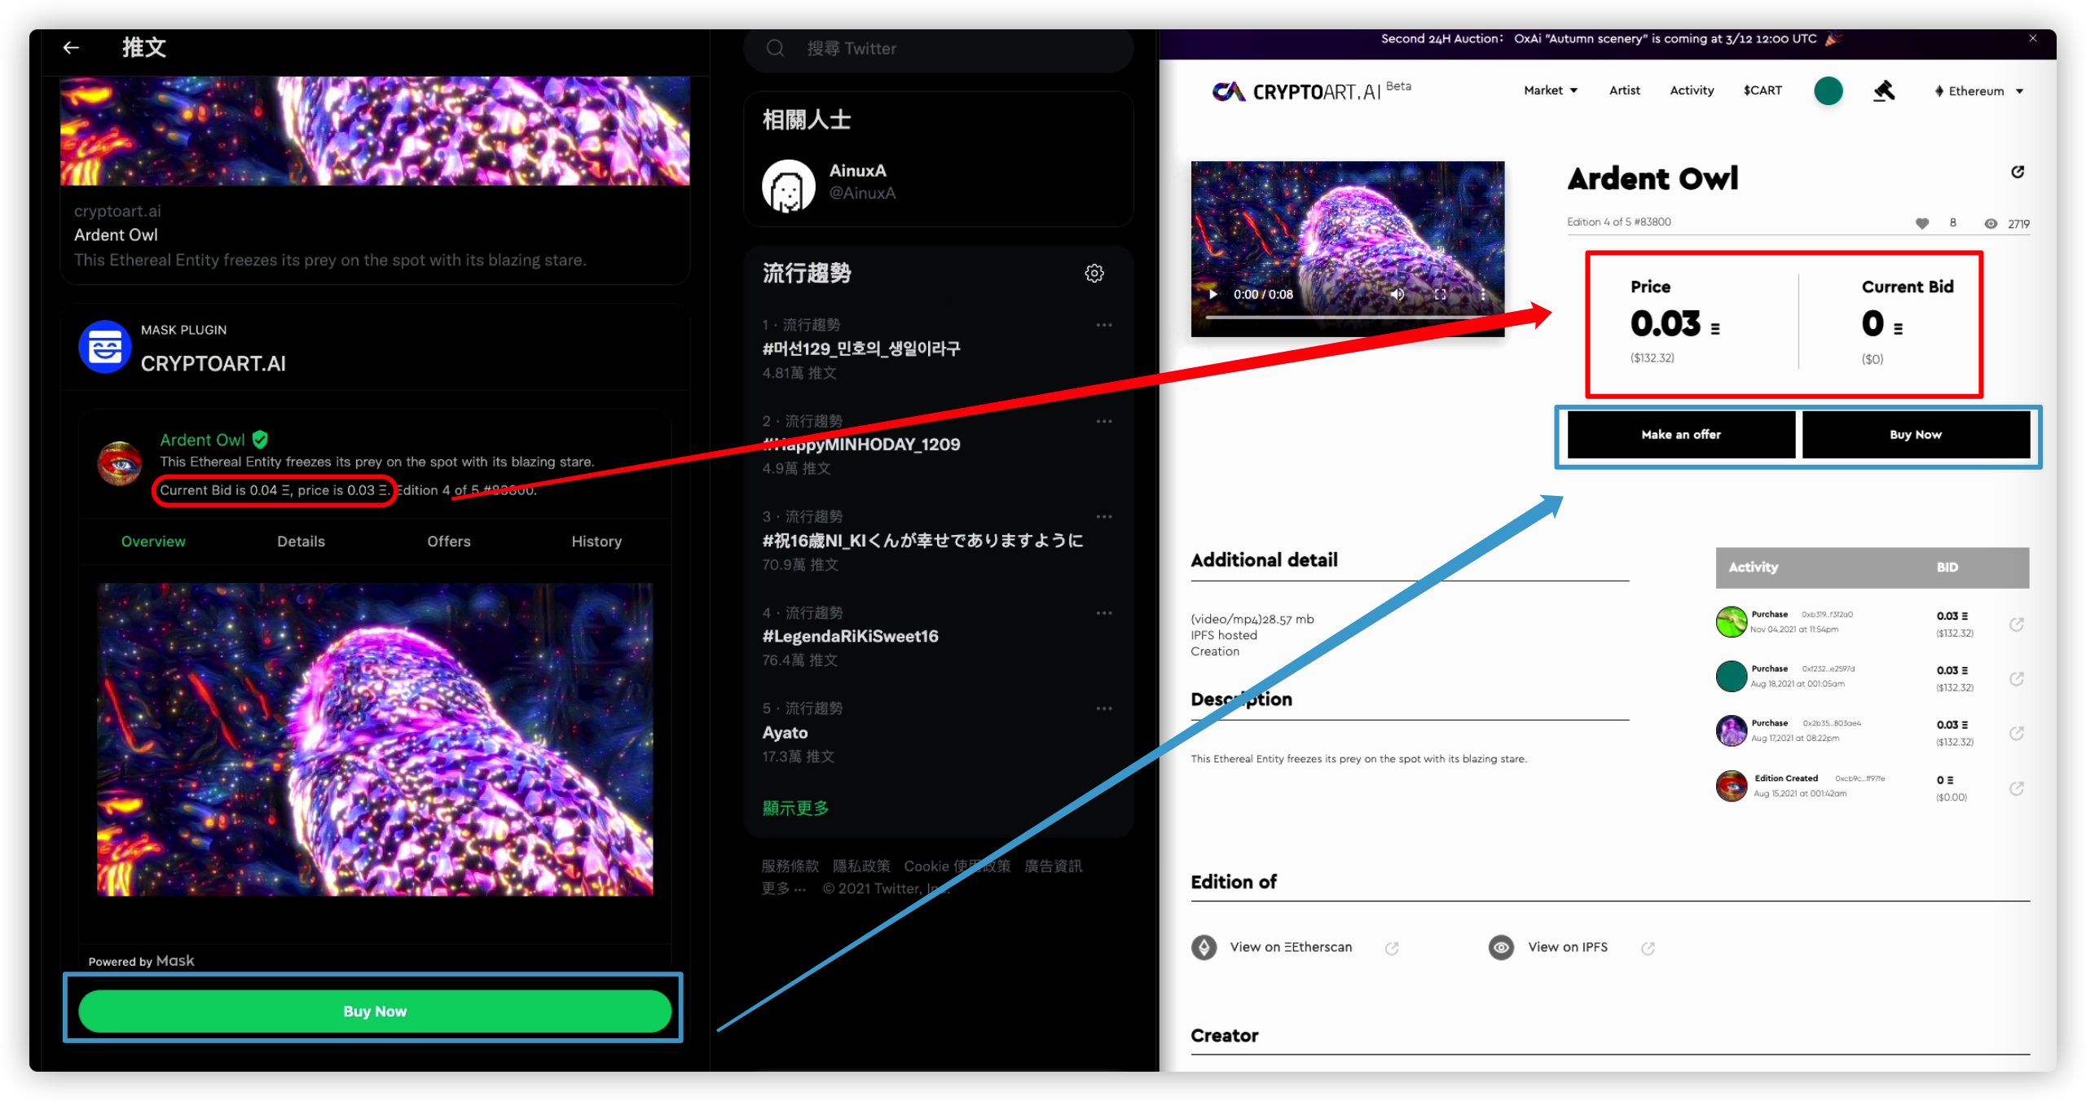Image resolution: width=2086 pixels, height=1101 pixels.
Task: Click the share icon beside Ardent Owl title
Action: 2017,172
